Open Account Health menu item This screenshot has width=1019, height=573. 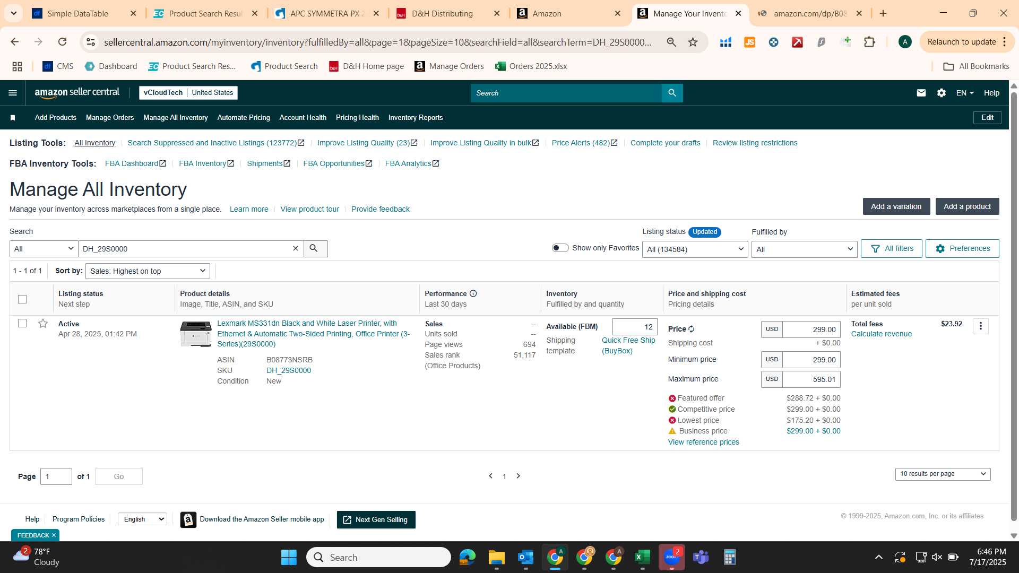[303, 118]
